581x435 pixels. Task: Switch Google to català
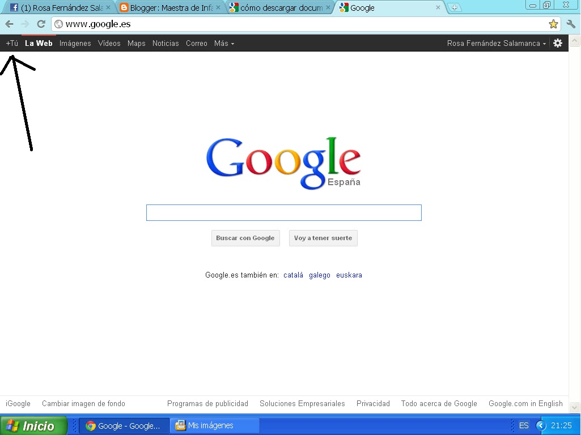coord(293,275)
